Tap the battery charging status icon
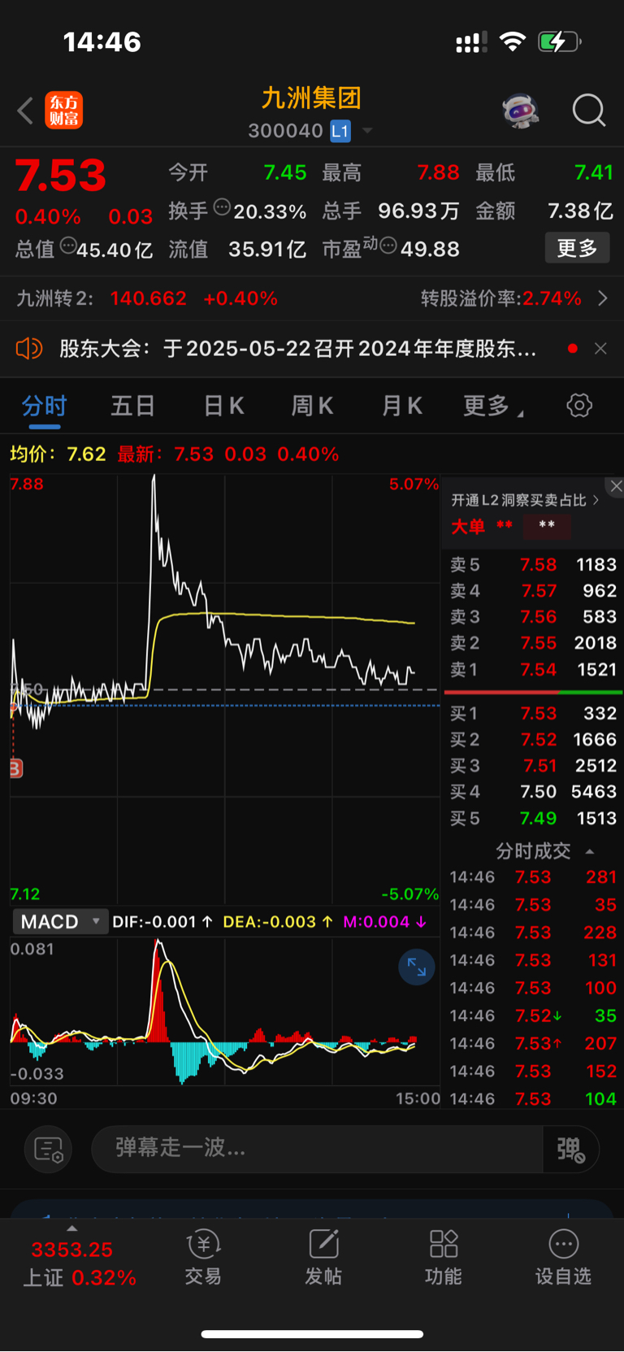 560,41
